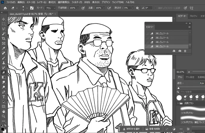The image size is (205, 133).
Task: Select the Magic Wand tool
Action: coord(4,33)
